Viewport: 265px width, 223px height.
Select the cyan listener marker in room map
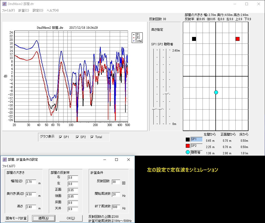click(x=216, y=92)
